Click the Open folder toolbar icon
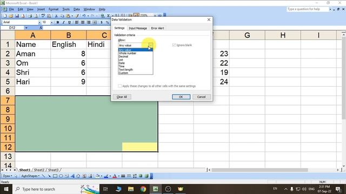Image resolution: width=346 pixels, height=194 pixels. (x=11, y=16)
